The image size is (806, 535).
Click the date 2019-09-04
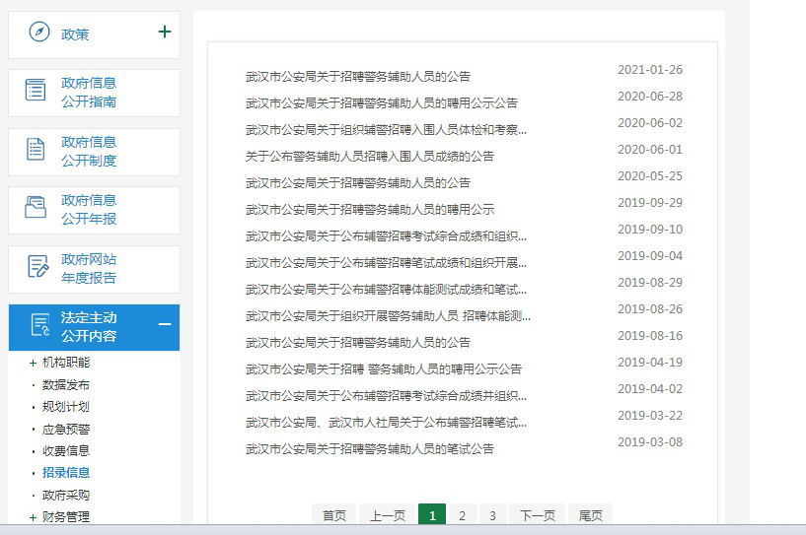(650, 256)
